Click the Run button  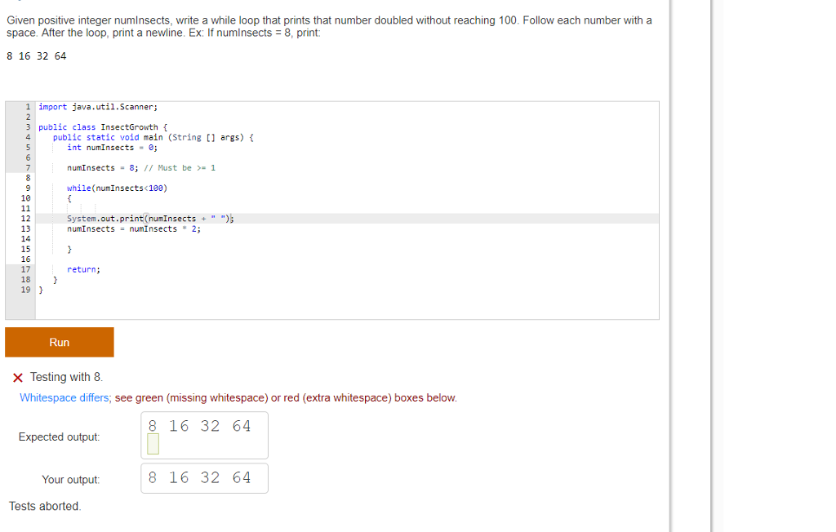(59, 342)
